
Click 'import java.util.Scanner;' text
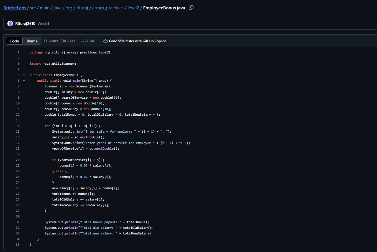pos(53,64)
